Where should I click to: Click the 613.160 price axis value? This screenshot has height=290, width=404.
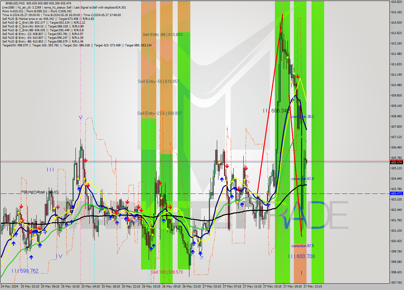point(396,43)
